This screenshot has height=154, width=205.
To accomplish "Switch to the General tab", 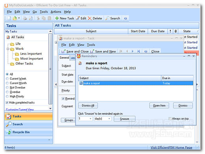I will pyautogui.click(x=64, y=58).
